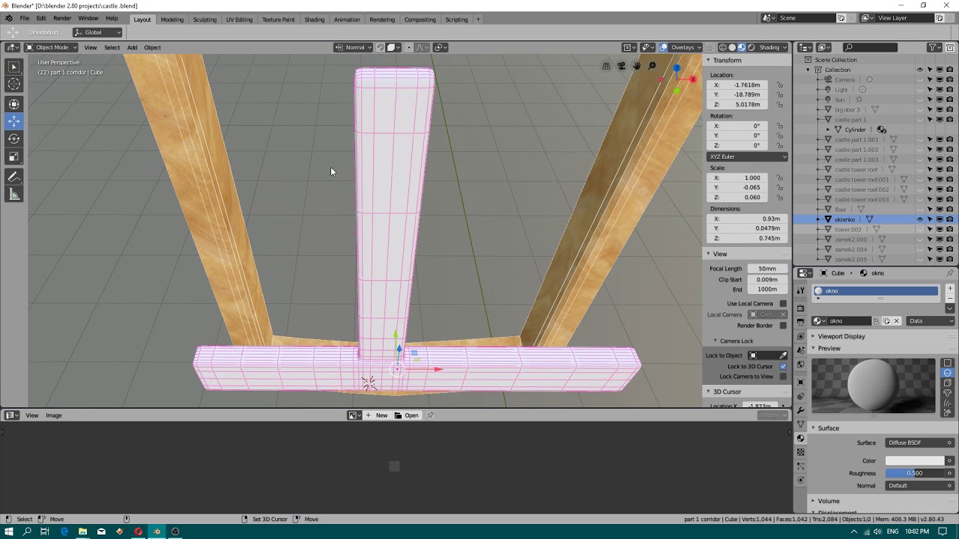Select the Select Box tool
This screenshot has height=539, width=959.
tap(13, 67)
